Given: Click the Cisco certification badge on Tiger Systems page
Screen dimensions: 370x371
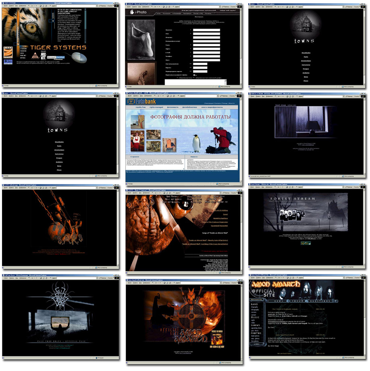Looking at the screenshot, I should click(x=35, y=56).
